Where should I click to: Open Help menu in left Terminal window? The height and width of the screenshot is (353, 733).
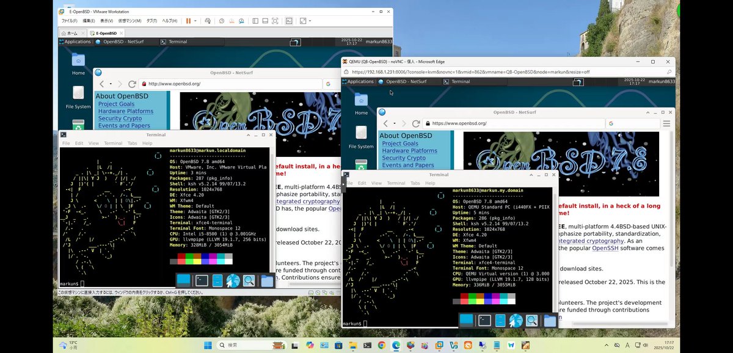coord(147,144)
